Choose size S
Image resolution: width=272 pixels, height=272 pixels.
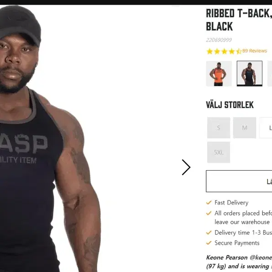[x=219, y=128]
